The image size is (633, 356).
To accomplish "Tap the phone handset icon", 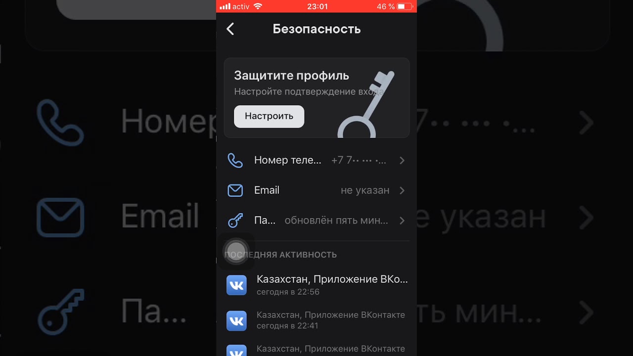I will pos(235,160).
